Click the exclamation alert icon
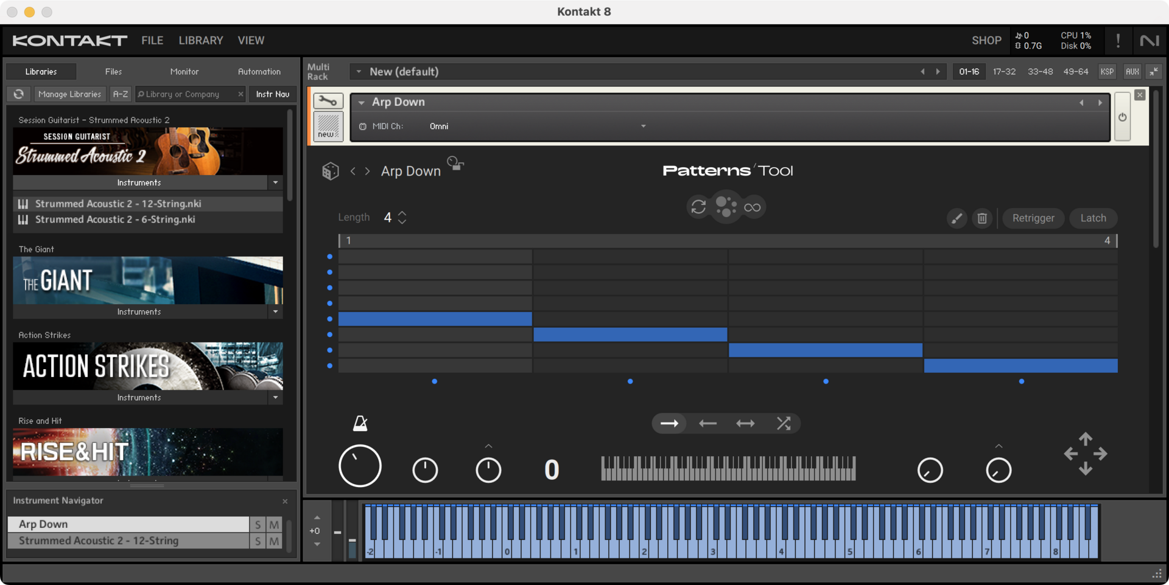1169x585 pixels. 1118,41
